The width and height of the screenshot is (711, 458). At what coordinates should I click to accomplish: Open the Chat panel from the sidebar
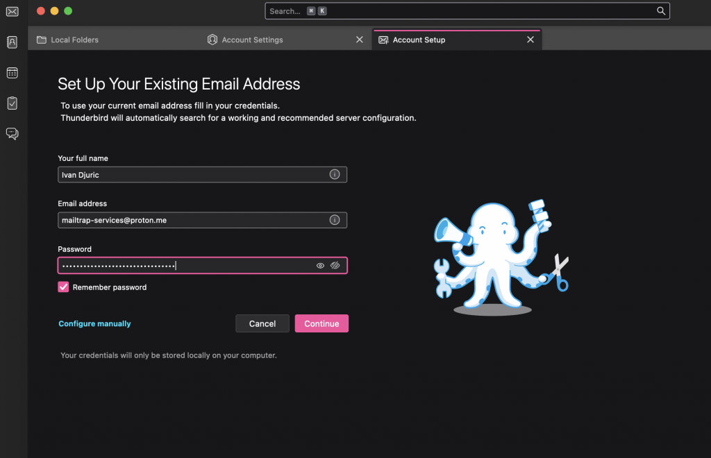12,133
